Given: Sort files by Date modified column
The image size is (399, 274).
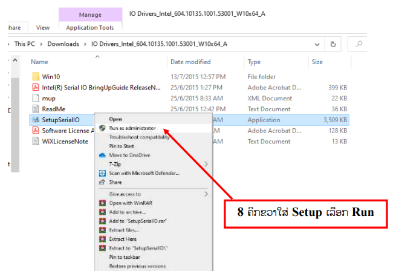Looking at the screenshot, I should 190,62.
